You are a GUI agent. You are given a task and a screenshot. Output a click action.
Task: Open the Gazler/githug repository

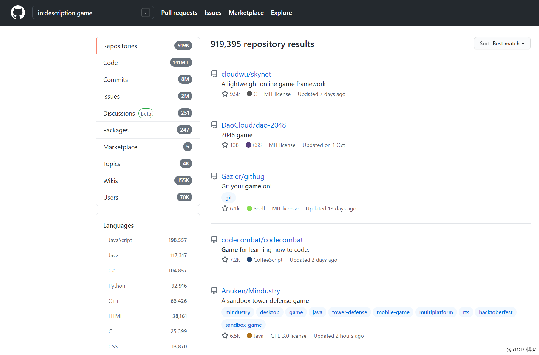[243, 176]
